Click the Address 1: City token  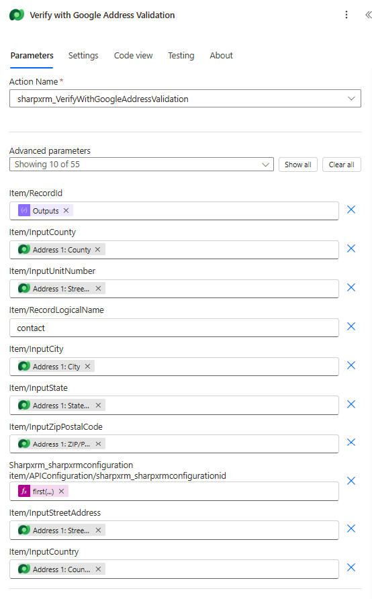(56, 367)
